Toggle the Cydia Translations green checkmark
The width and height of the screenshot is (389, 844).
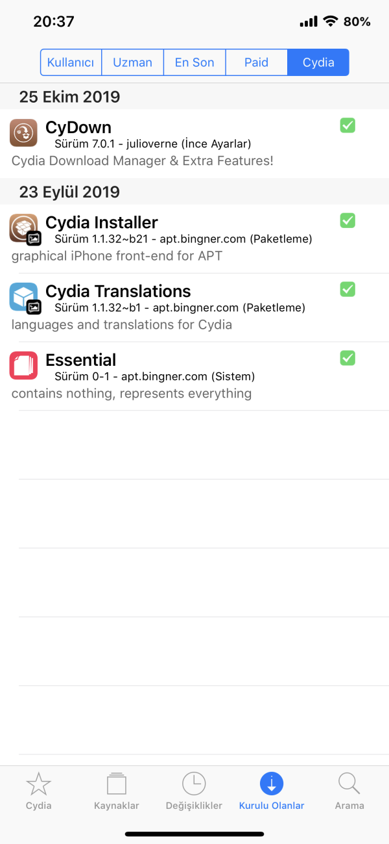[x=348, y=289]
